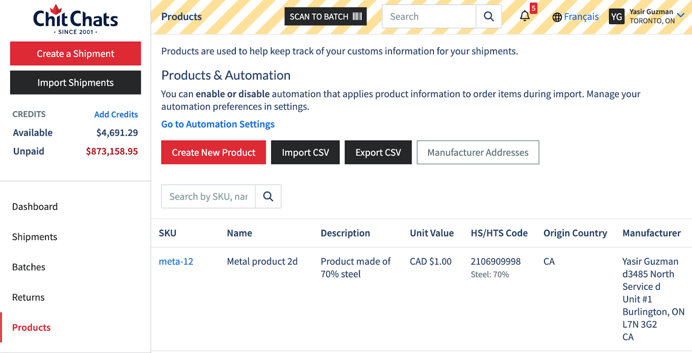Click the Import Shipments button
The width and height of the screenshot is (692, 353).
[x=76, y=83]
